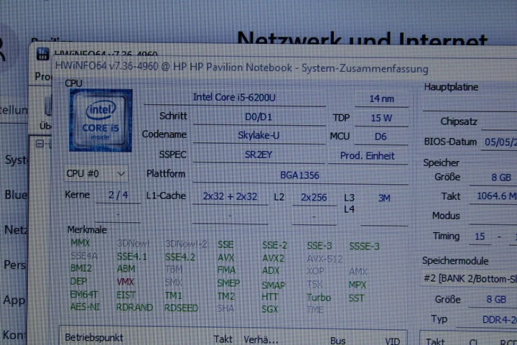Image resolution: width=517 pixels, height=345 pixels.
Task: Click the RDSEED feature flag
Action: coord(182,308)
